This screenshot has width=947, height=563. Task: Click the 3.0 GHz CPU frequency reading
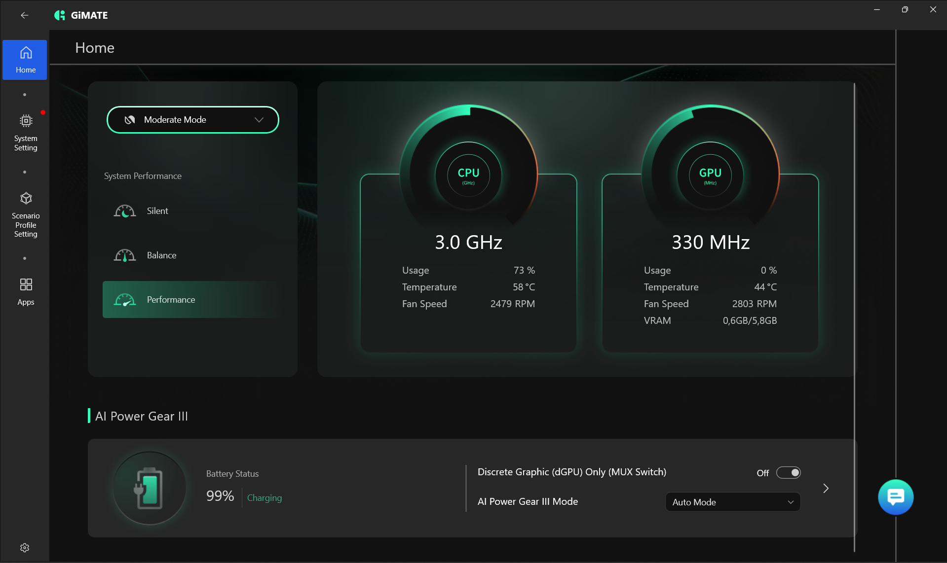468,242
